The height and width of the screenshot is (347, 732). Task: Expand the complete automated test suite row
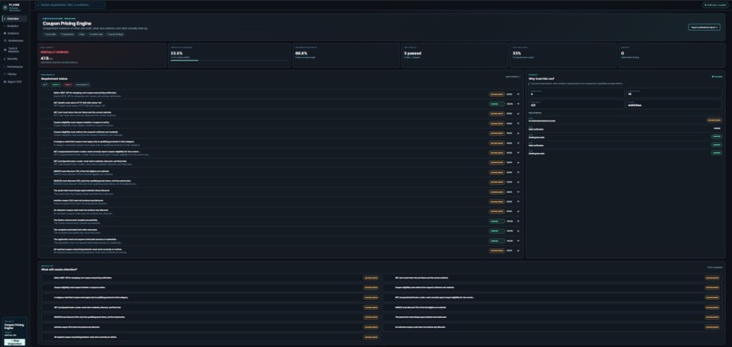[281, 231]
